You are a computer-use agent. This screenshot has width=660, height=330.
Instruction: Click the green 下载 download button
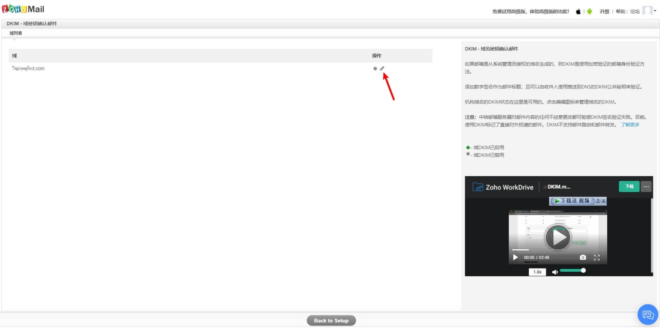coord(629,187)
